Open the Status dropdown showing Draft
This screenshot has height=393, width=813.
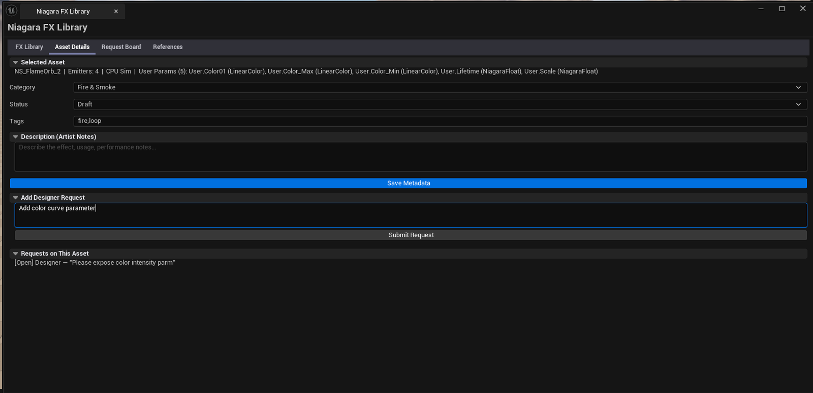(440, 104)
